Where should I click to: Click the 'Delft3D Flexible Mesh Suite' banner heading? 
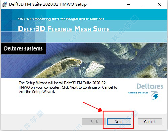tap(64, 29)
